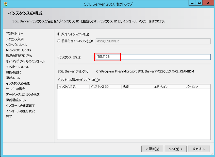Click the 次へ(N) next button

(175, 149)
